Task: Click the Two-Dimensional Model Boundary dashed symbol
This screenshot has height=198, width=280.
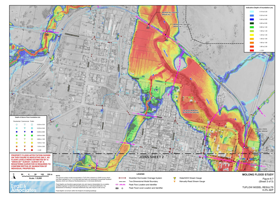Action: [122, 181]
